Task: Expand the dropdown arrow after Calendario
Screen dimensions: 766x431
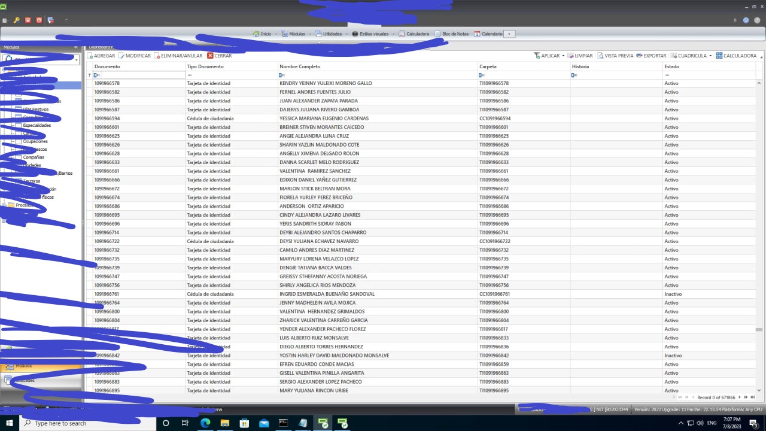Action: [509, 34]
